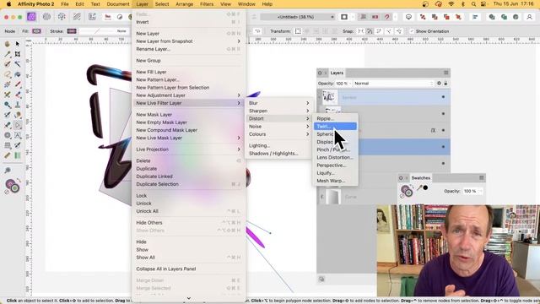Open the Layers panel hamburger menu
540x304 pixels.
446,73
